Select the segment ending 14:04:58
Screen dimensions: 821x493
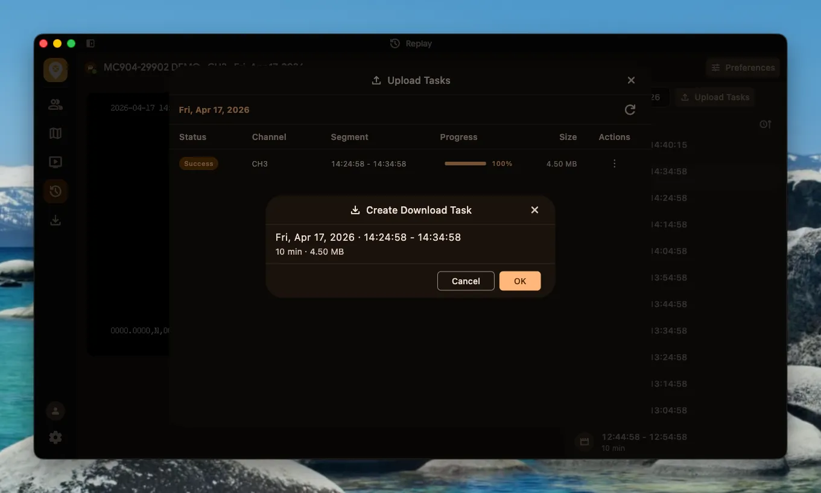669,251
